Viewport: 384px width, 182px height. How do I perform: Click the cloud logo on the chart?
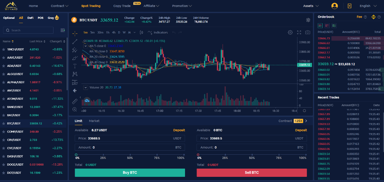(x=87, y=101)
